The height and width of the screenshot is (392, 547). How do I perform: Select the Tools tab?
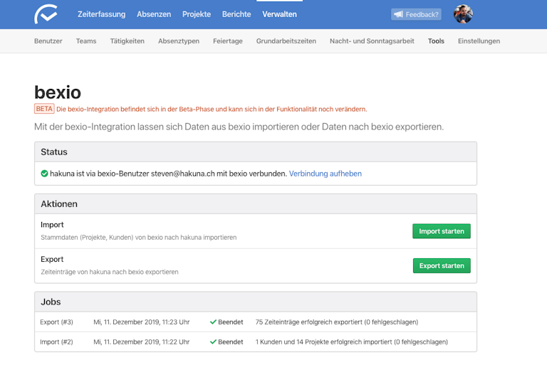click(x=436, y=41)
